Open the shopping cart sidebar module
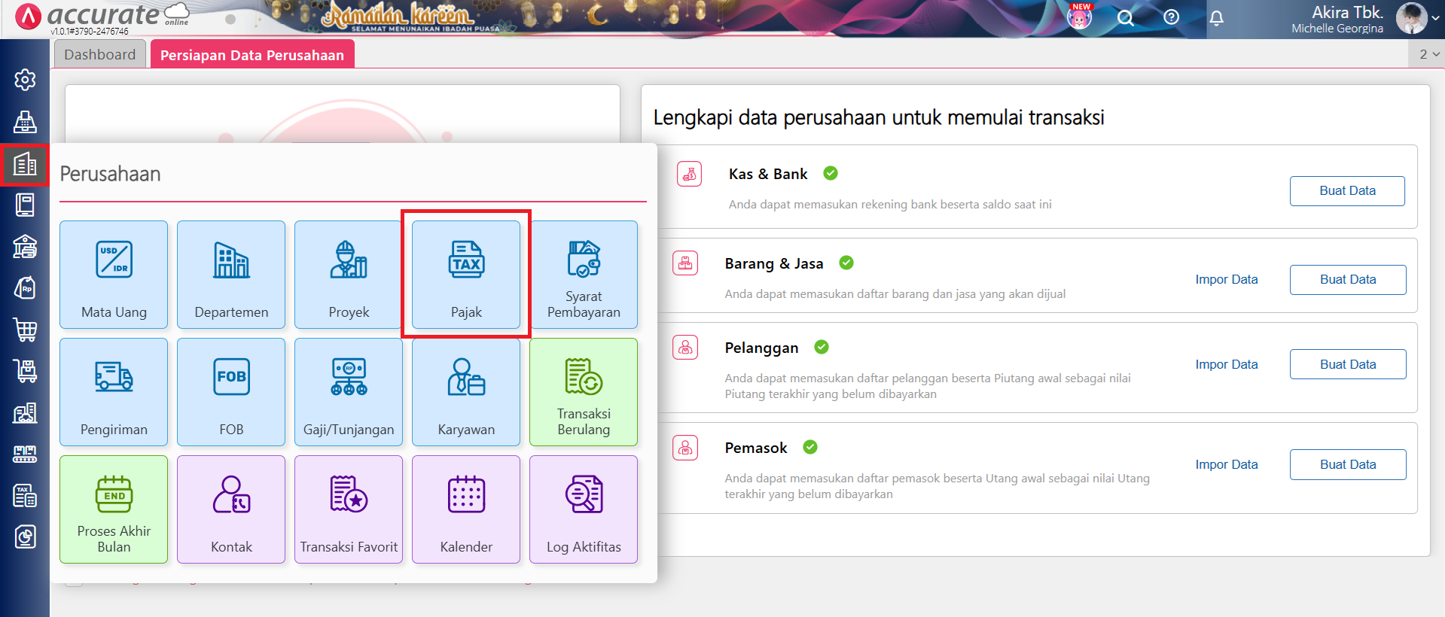Screen dimensions: 1445x617 point(25,330)
